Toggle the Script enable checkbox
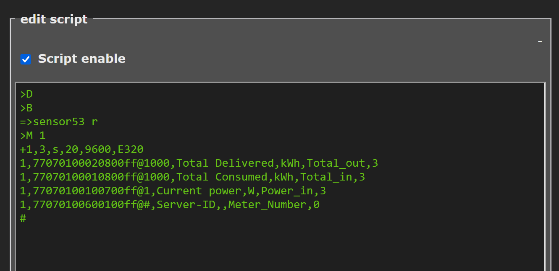The width and height of the screenshot is (559, 271). [x=26, y=59]
